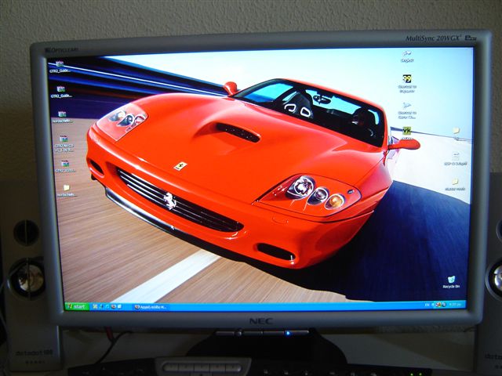Open the shortcut icon directly below the 99 icon
The width and height of the screenshot is (502, 376).
click(x=407, y=110)
